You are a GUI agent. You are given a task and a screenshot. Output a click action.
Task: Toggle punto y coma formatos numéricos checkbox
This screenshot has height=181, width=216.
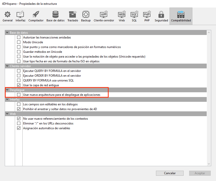point(19,47)
